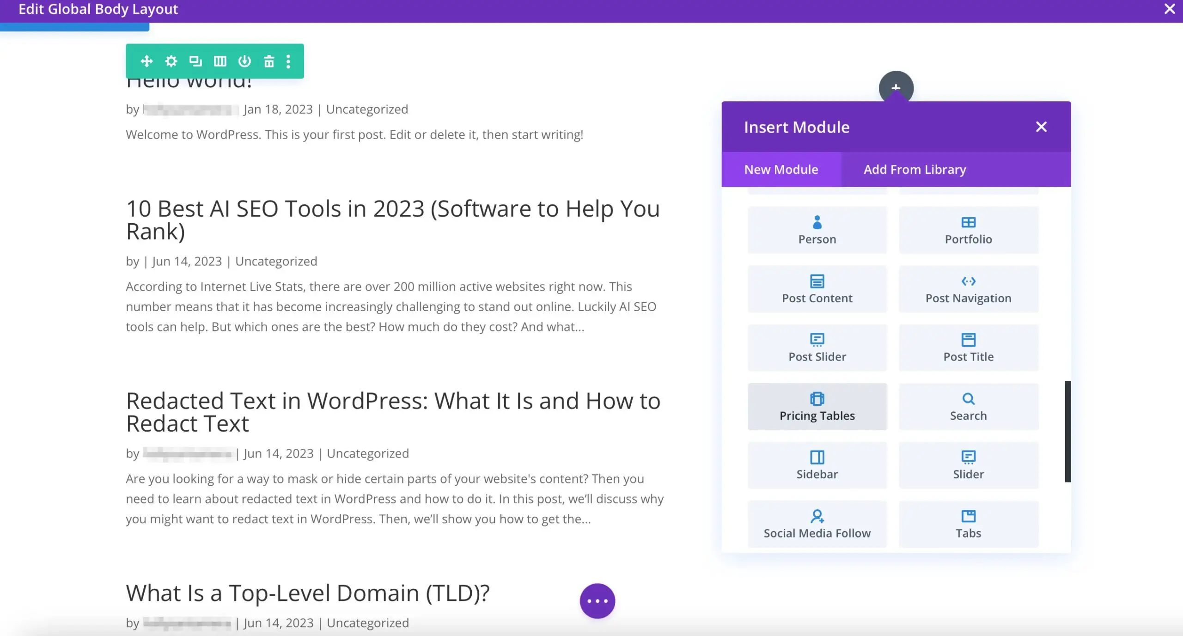Viewport: 1183px width, 636px height.
Task: Click the Tabs module option
Action: pos(969,523)
